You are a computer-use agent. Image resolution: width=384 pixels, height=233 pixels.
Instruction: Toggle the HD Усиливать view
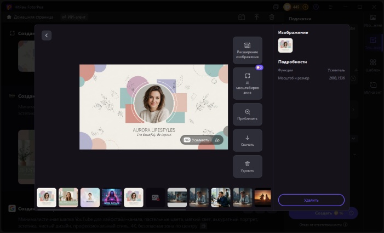point(196,140)
